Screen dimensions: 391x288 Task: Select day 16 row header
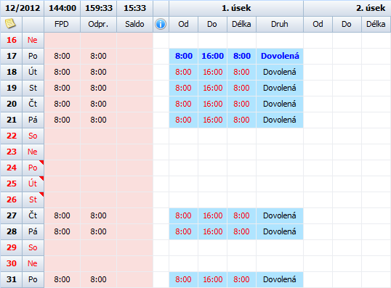coord(12,40)
